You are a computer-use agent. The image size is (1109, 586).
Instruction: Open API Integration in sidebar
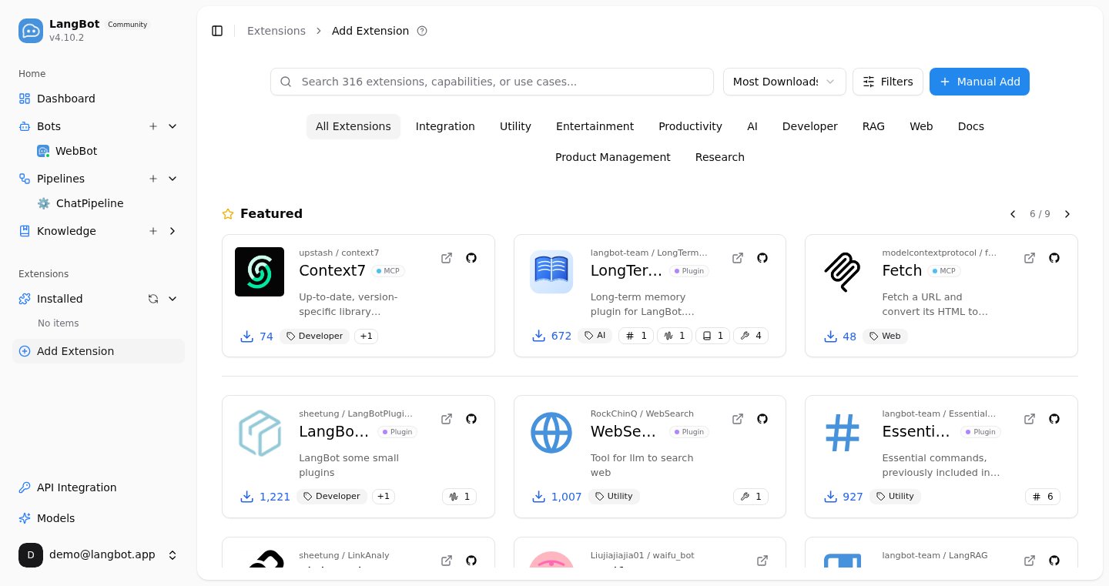[x=99, y=487]
